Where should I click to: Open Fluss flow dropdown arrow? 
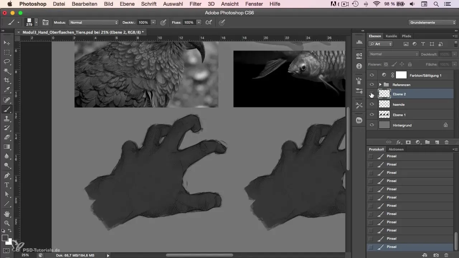pos(199,22)
